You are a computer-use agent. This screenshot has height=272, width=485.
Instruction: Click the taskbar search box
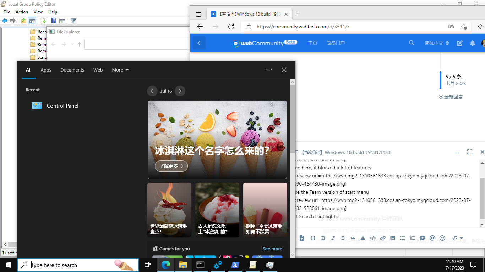pos(78,265)
